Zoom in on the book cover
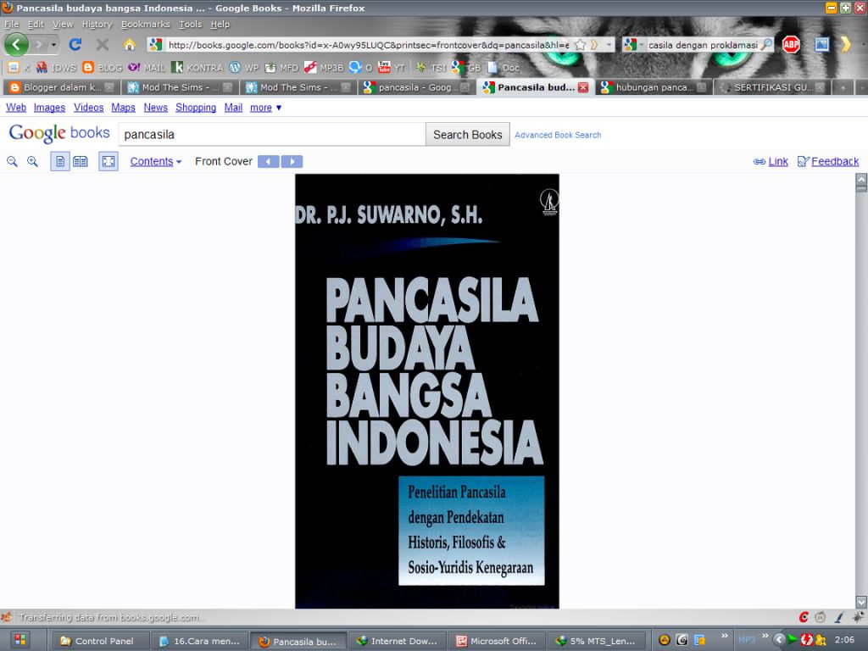 coord(32,161)
